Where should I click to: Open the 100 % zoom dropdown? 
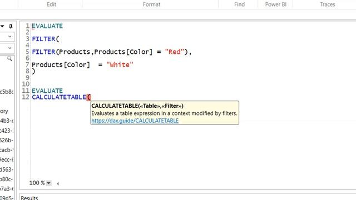(48, 183)
